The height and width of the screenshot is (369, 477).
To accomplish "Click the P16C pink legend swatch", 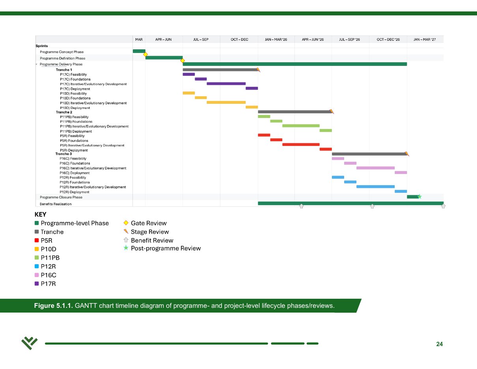I will click(x=37, y=275).
